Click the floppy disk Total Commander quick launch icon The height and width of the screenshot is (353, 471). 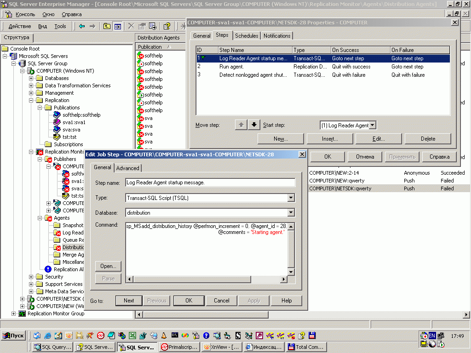312,336
